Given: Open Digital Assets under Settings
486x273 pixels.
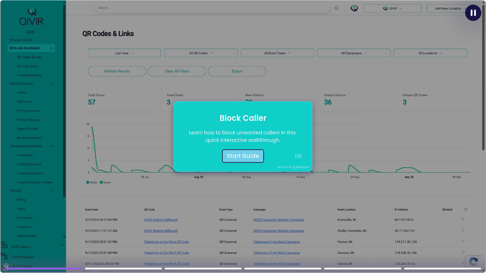Looking at the screenshot, I should click(27, 236).
